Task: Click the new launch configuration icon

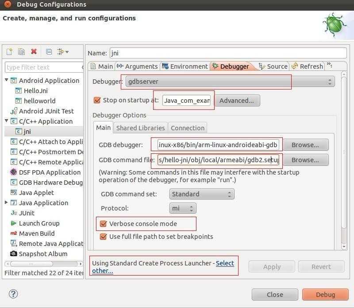Action: coord(9,52)
